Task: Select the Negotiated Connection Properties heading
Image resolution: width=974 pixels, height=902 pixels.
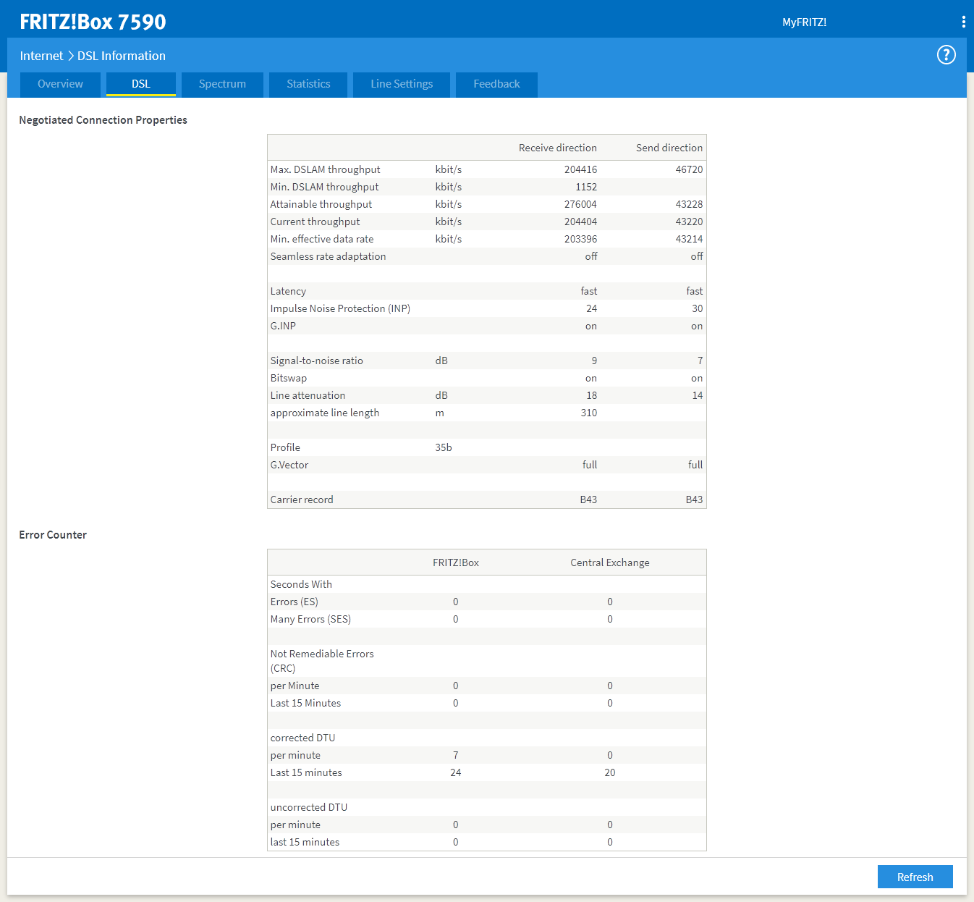Action: (103, 120)
